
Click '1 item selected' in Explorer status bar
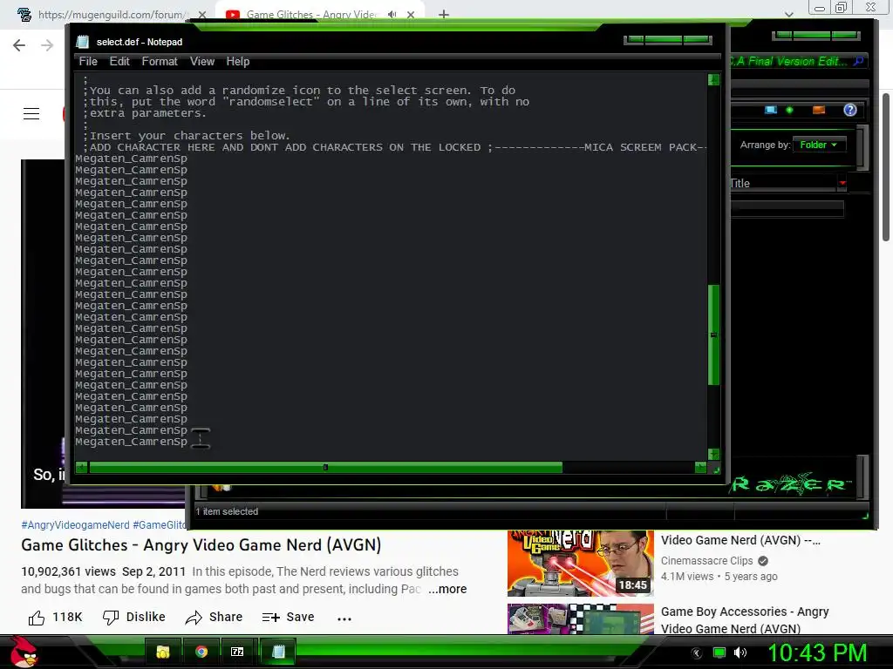(227, 511)
